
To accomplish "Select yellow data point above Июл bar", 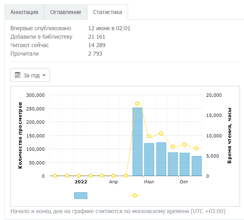I will [149, 136].
